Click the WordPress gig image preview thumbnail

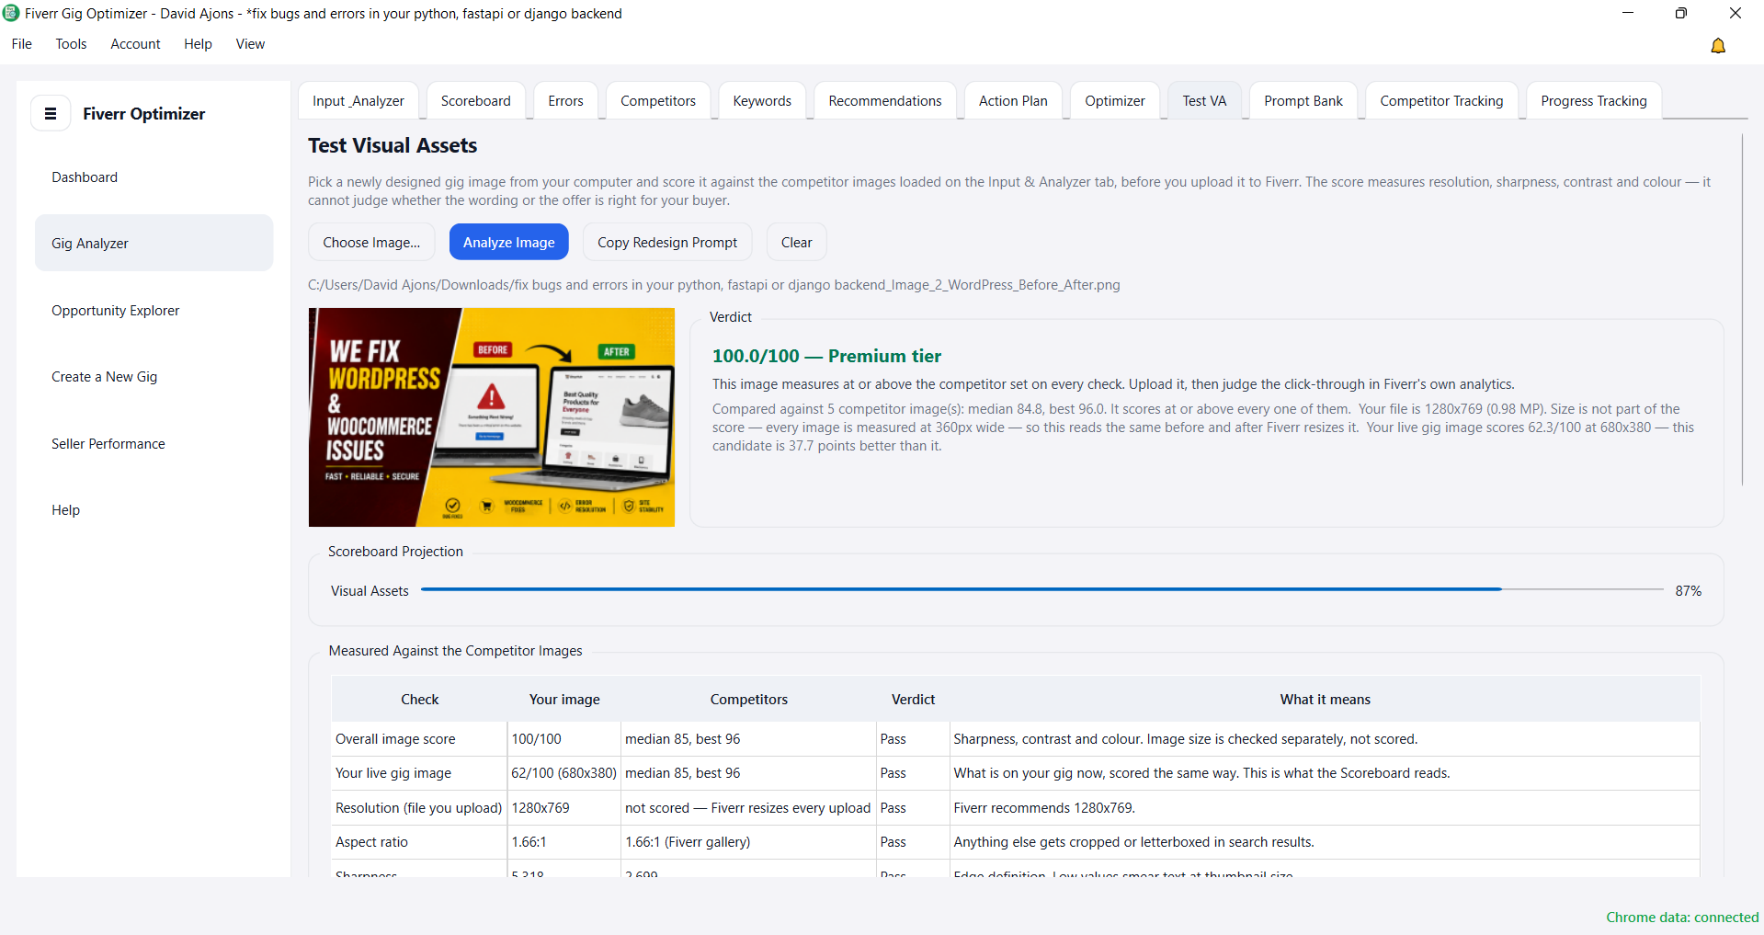(x=492, y=417)
